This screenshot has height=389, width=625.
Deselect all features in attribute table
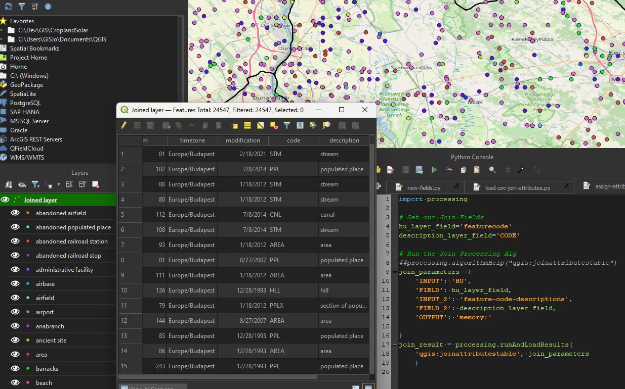pos(274,125)
